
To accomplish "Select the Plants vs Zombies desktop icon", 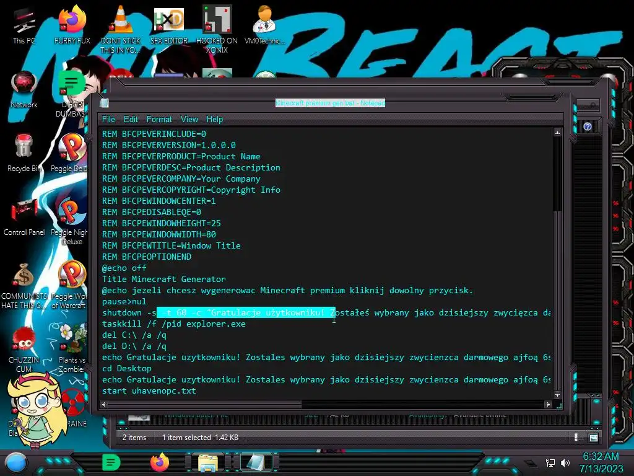I will click(71, 349).
